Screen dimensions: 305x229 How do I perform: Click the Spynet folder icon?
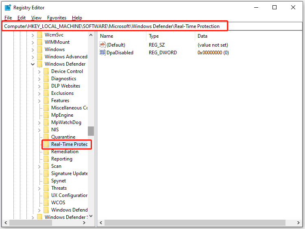(46, 181)
